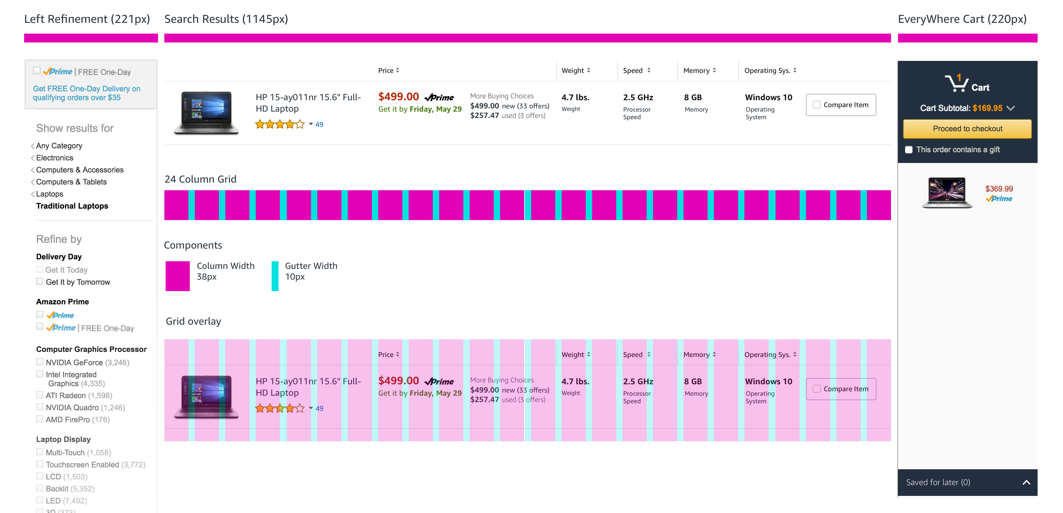
Task: Enable the Get It by Tomorrow filter
Action: click(40, 282)
